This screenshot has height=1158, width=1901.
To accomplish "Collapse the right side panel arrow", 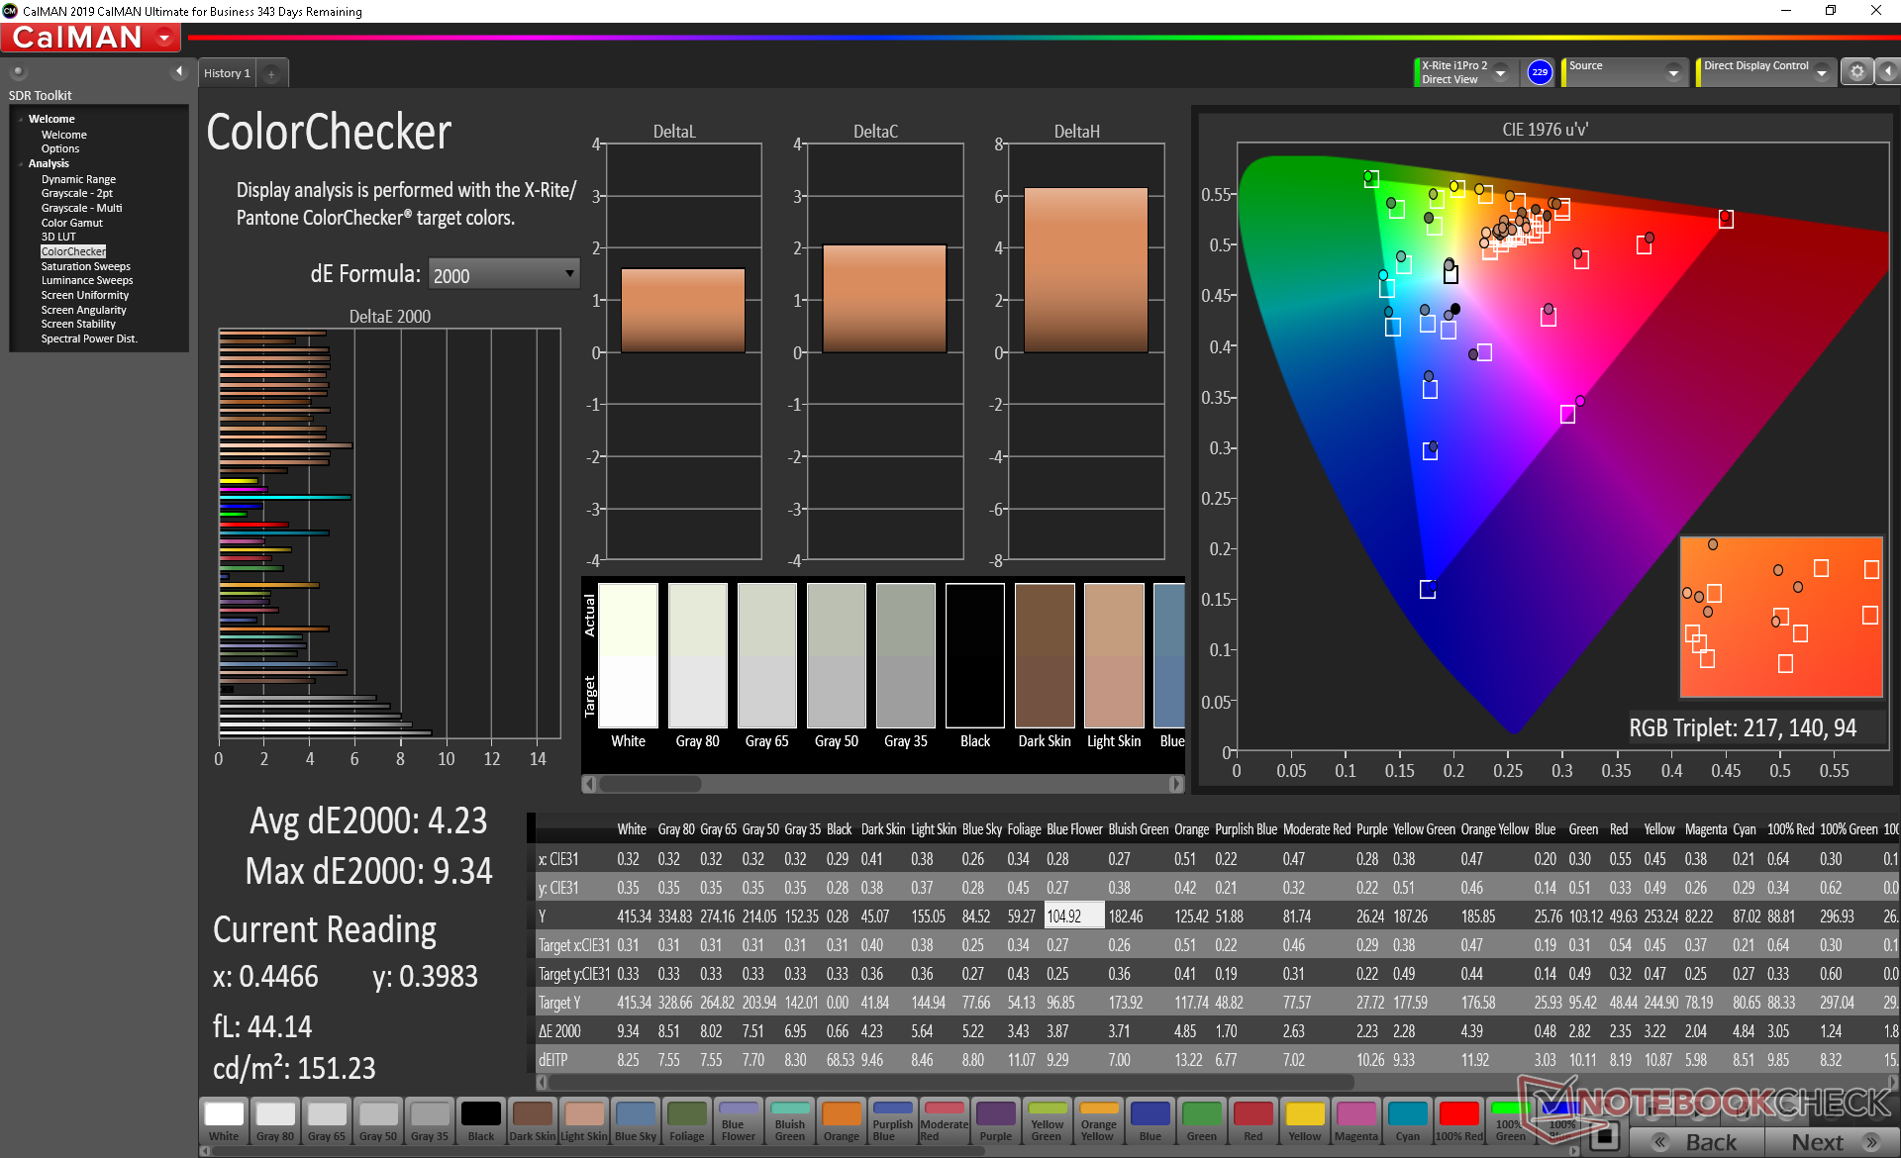I will click(x=1888, y=72).
